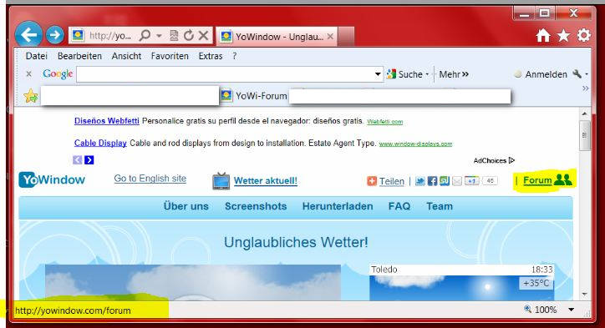
Task: Expand Google search box dropdown arrow
Action: (378, 74)
